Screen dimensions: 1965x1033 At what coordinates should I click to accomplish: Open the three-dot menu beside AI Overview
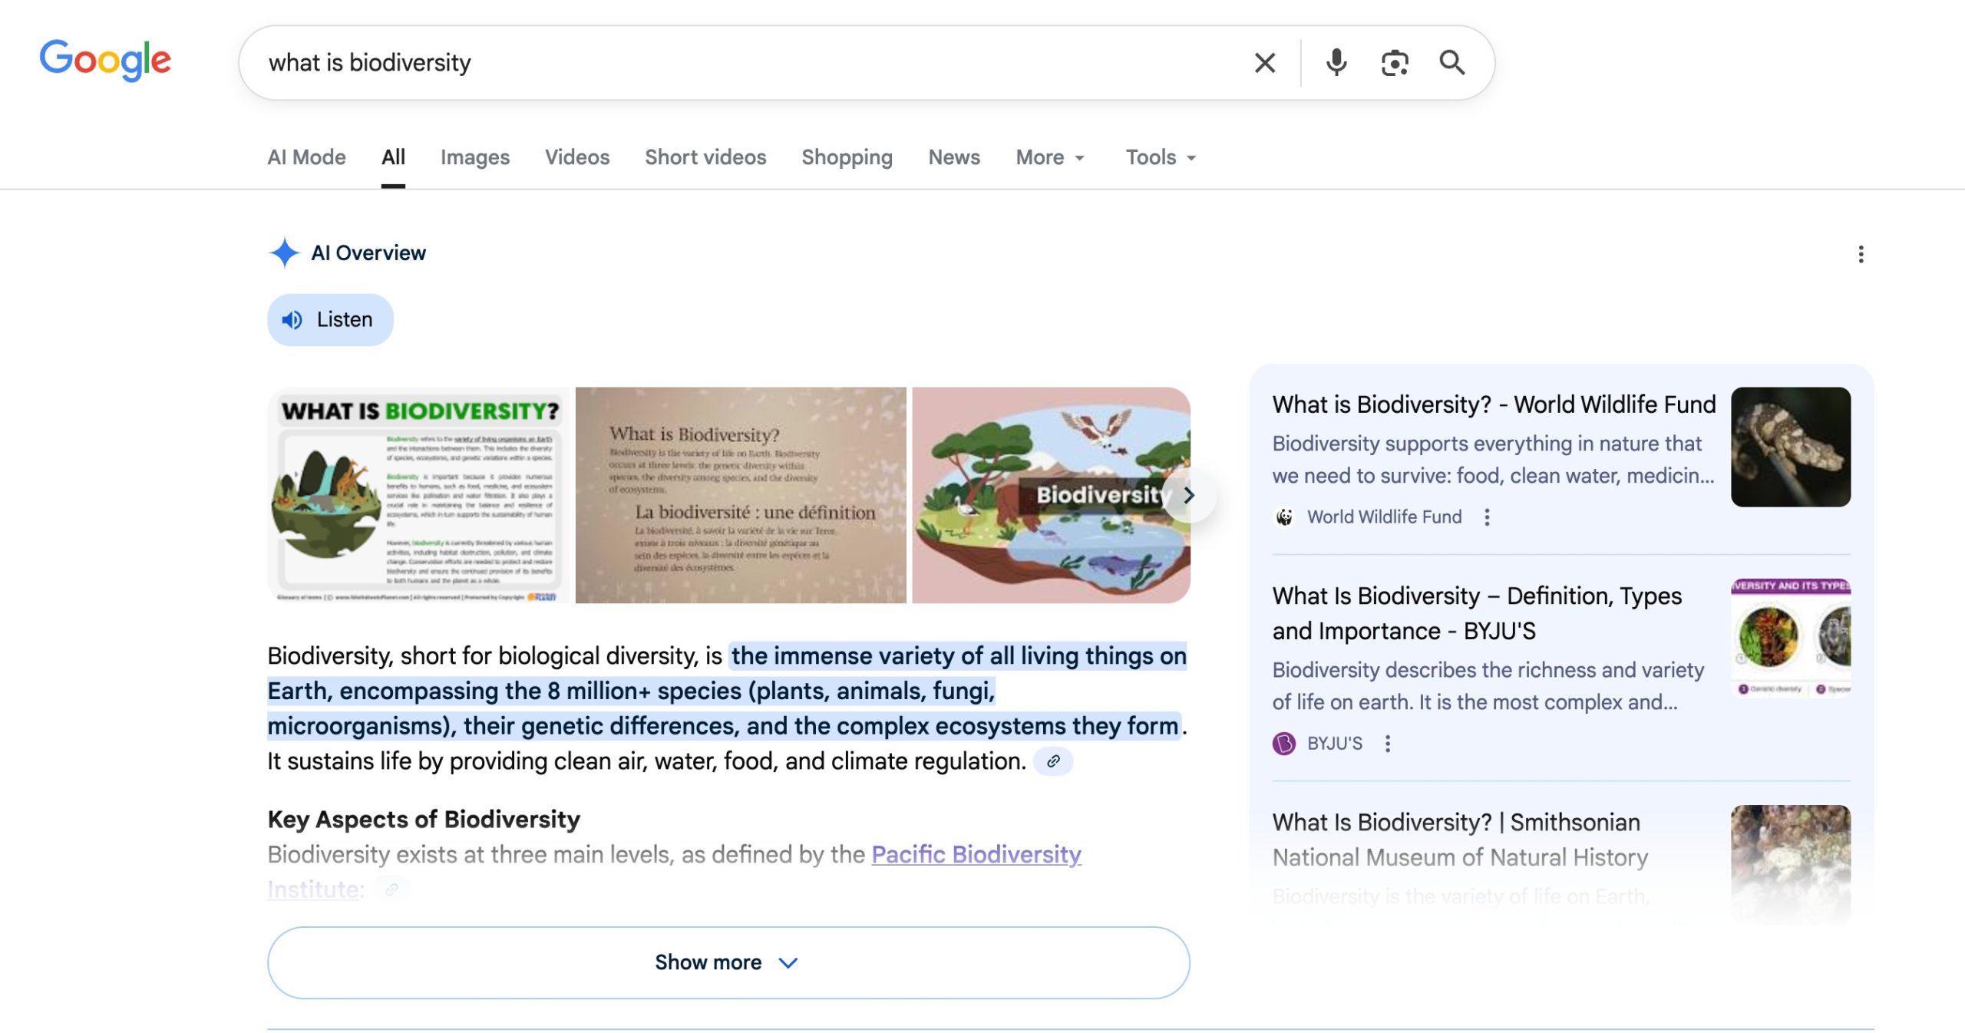click(x=1861, y=254)
